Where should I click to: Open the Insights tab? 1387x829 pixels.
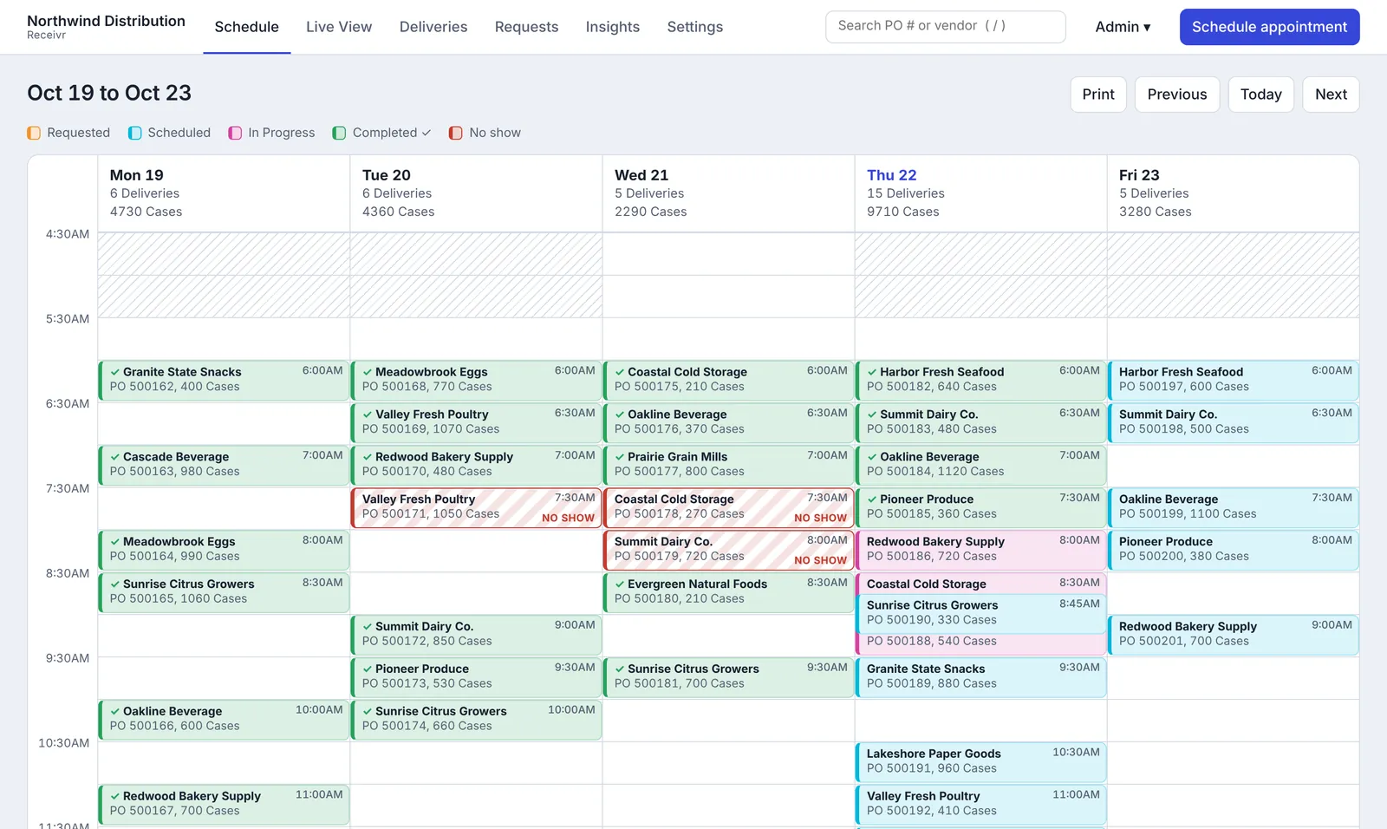tap(613, 27)
